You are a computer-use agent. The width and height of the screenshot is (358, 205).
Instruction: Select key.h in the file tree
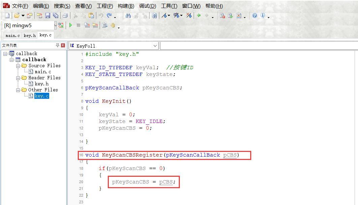tap(41, 84)
